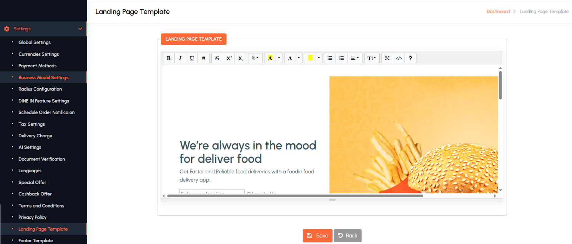The width and height of the screenshot is (572, 244).
Task: Apply italic formatting in the editor
Action: pyautogui.click(x=180, y=58)
